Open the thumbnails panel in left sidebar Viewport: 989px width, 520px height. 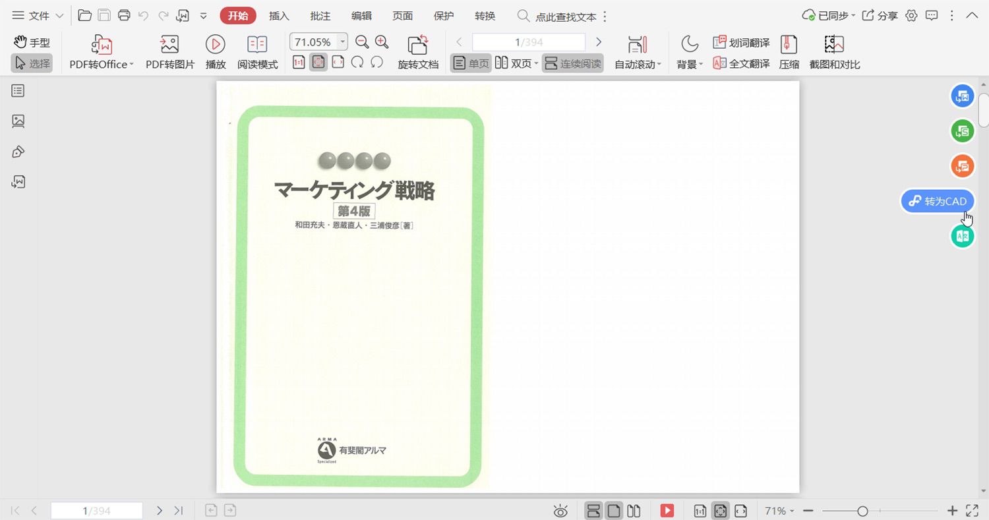click(18, 121)
